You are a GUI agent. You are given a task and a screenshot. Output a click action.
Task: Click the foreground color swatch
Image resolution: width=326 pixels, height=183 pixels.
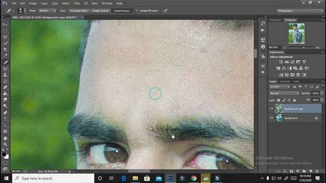tap(4, 154)
